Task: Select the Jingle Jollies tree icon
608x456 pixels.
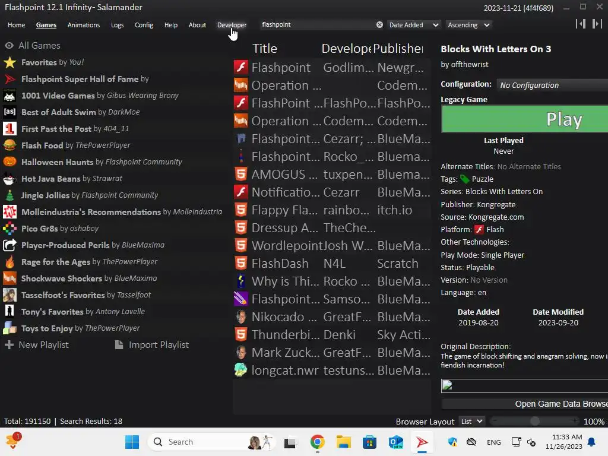Action: tap(9, 195)
